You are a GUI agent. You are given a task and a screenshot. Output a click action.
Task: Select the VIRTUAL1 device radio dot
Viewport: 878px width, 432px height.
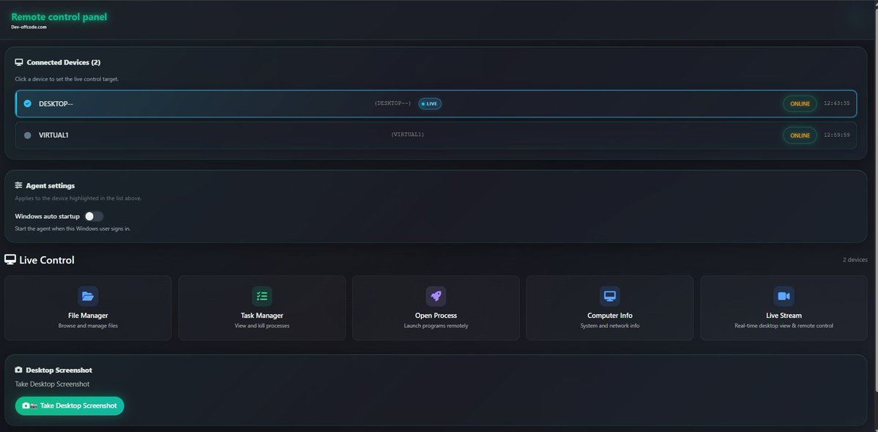point(27,135)
